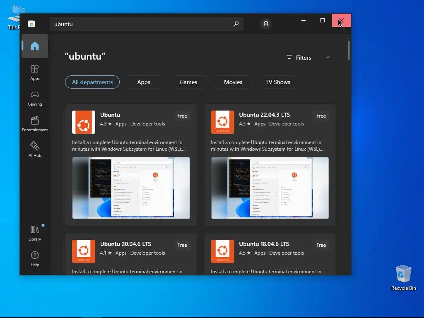This screenshot has height=318, width=424.
Task: Click Free button on Ubuntu 20.04.6 LTS
Action: click(x=182, y=245)
